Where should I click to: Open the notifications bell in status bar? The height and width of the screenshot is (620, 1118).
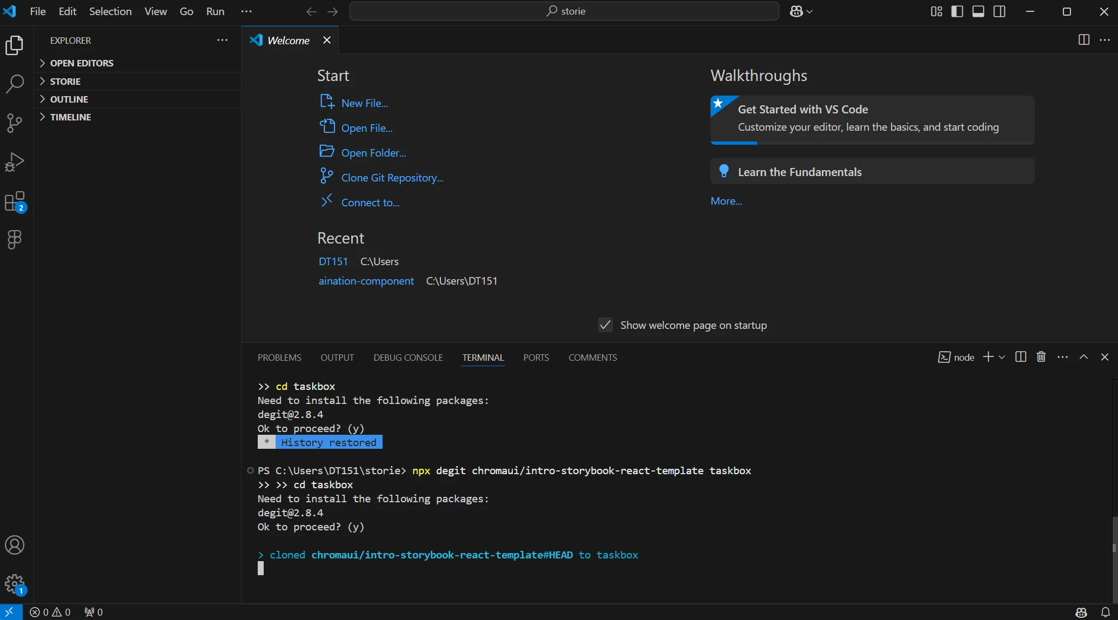(x=1106, y=612)
